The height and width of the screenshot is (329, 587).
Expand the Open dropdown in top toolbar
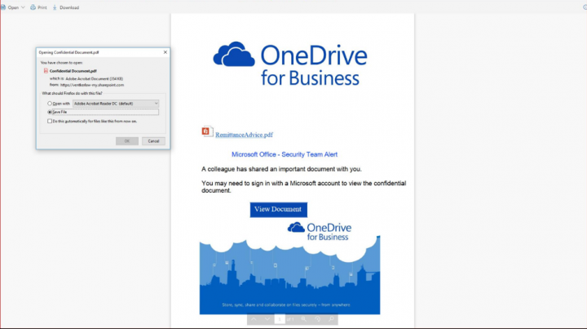tap(23, 7)
